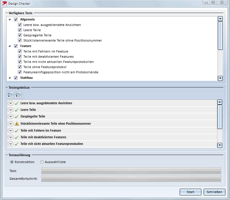Select Stahlbau label in test tree

click(26, 78)
